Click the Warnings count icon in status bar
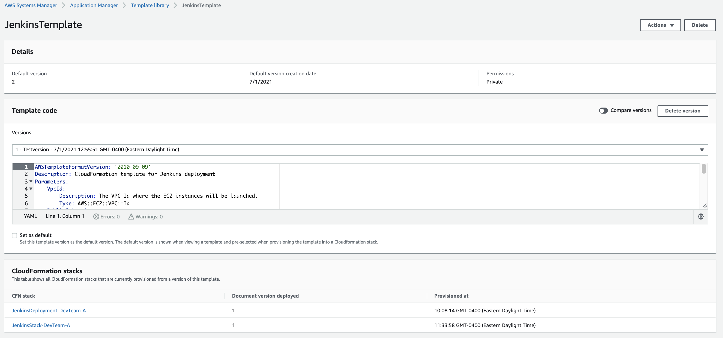723x338 pixels. click(130, 216)
